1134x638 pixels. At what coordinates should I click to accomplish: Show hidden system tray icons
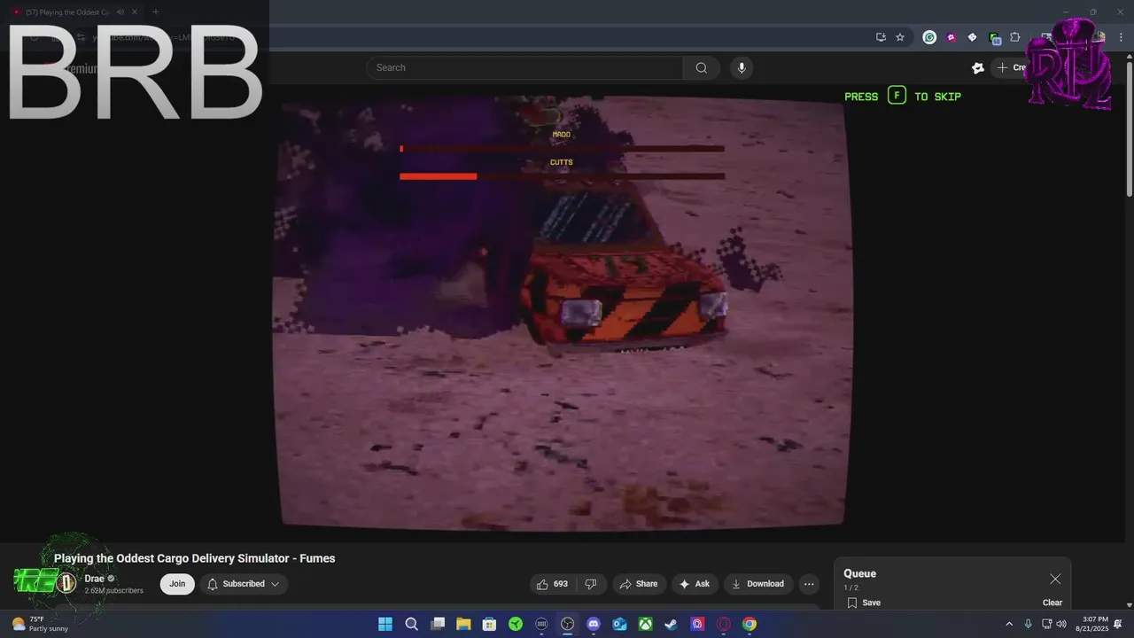click(1008, 624)
